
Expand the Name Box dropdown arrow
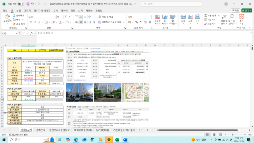click(16, 33)
